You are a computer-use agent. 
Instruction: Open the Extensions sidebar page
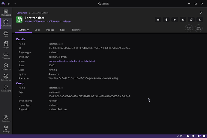tap(6, 88)
